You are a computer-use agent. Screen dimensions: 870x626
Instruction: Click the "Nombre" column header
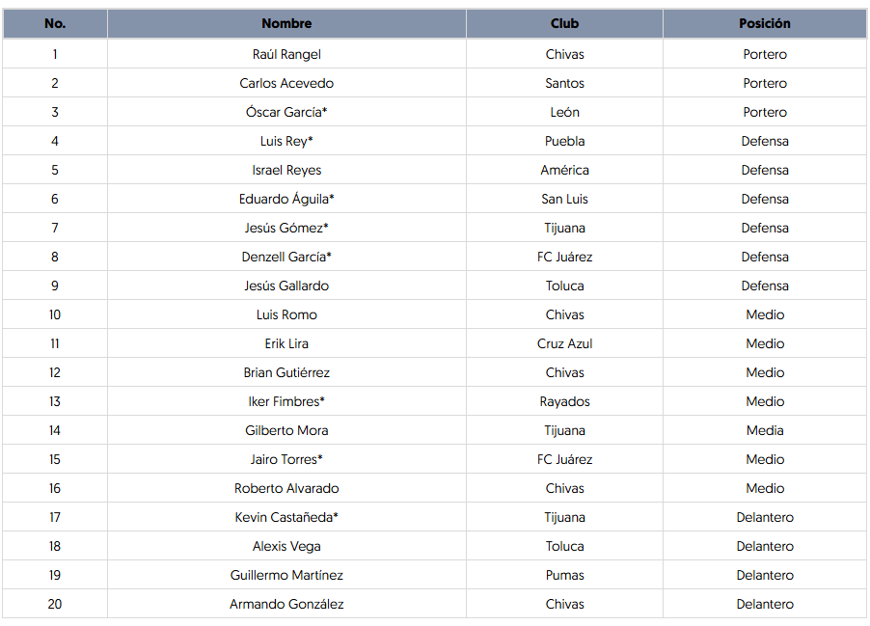tap(286, 23)
